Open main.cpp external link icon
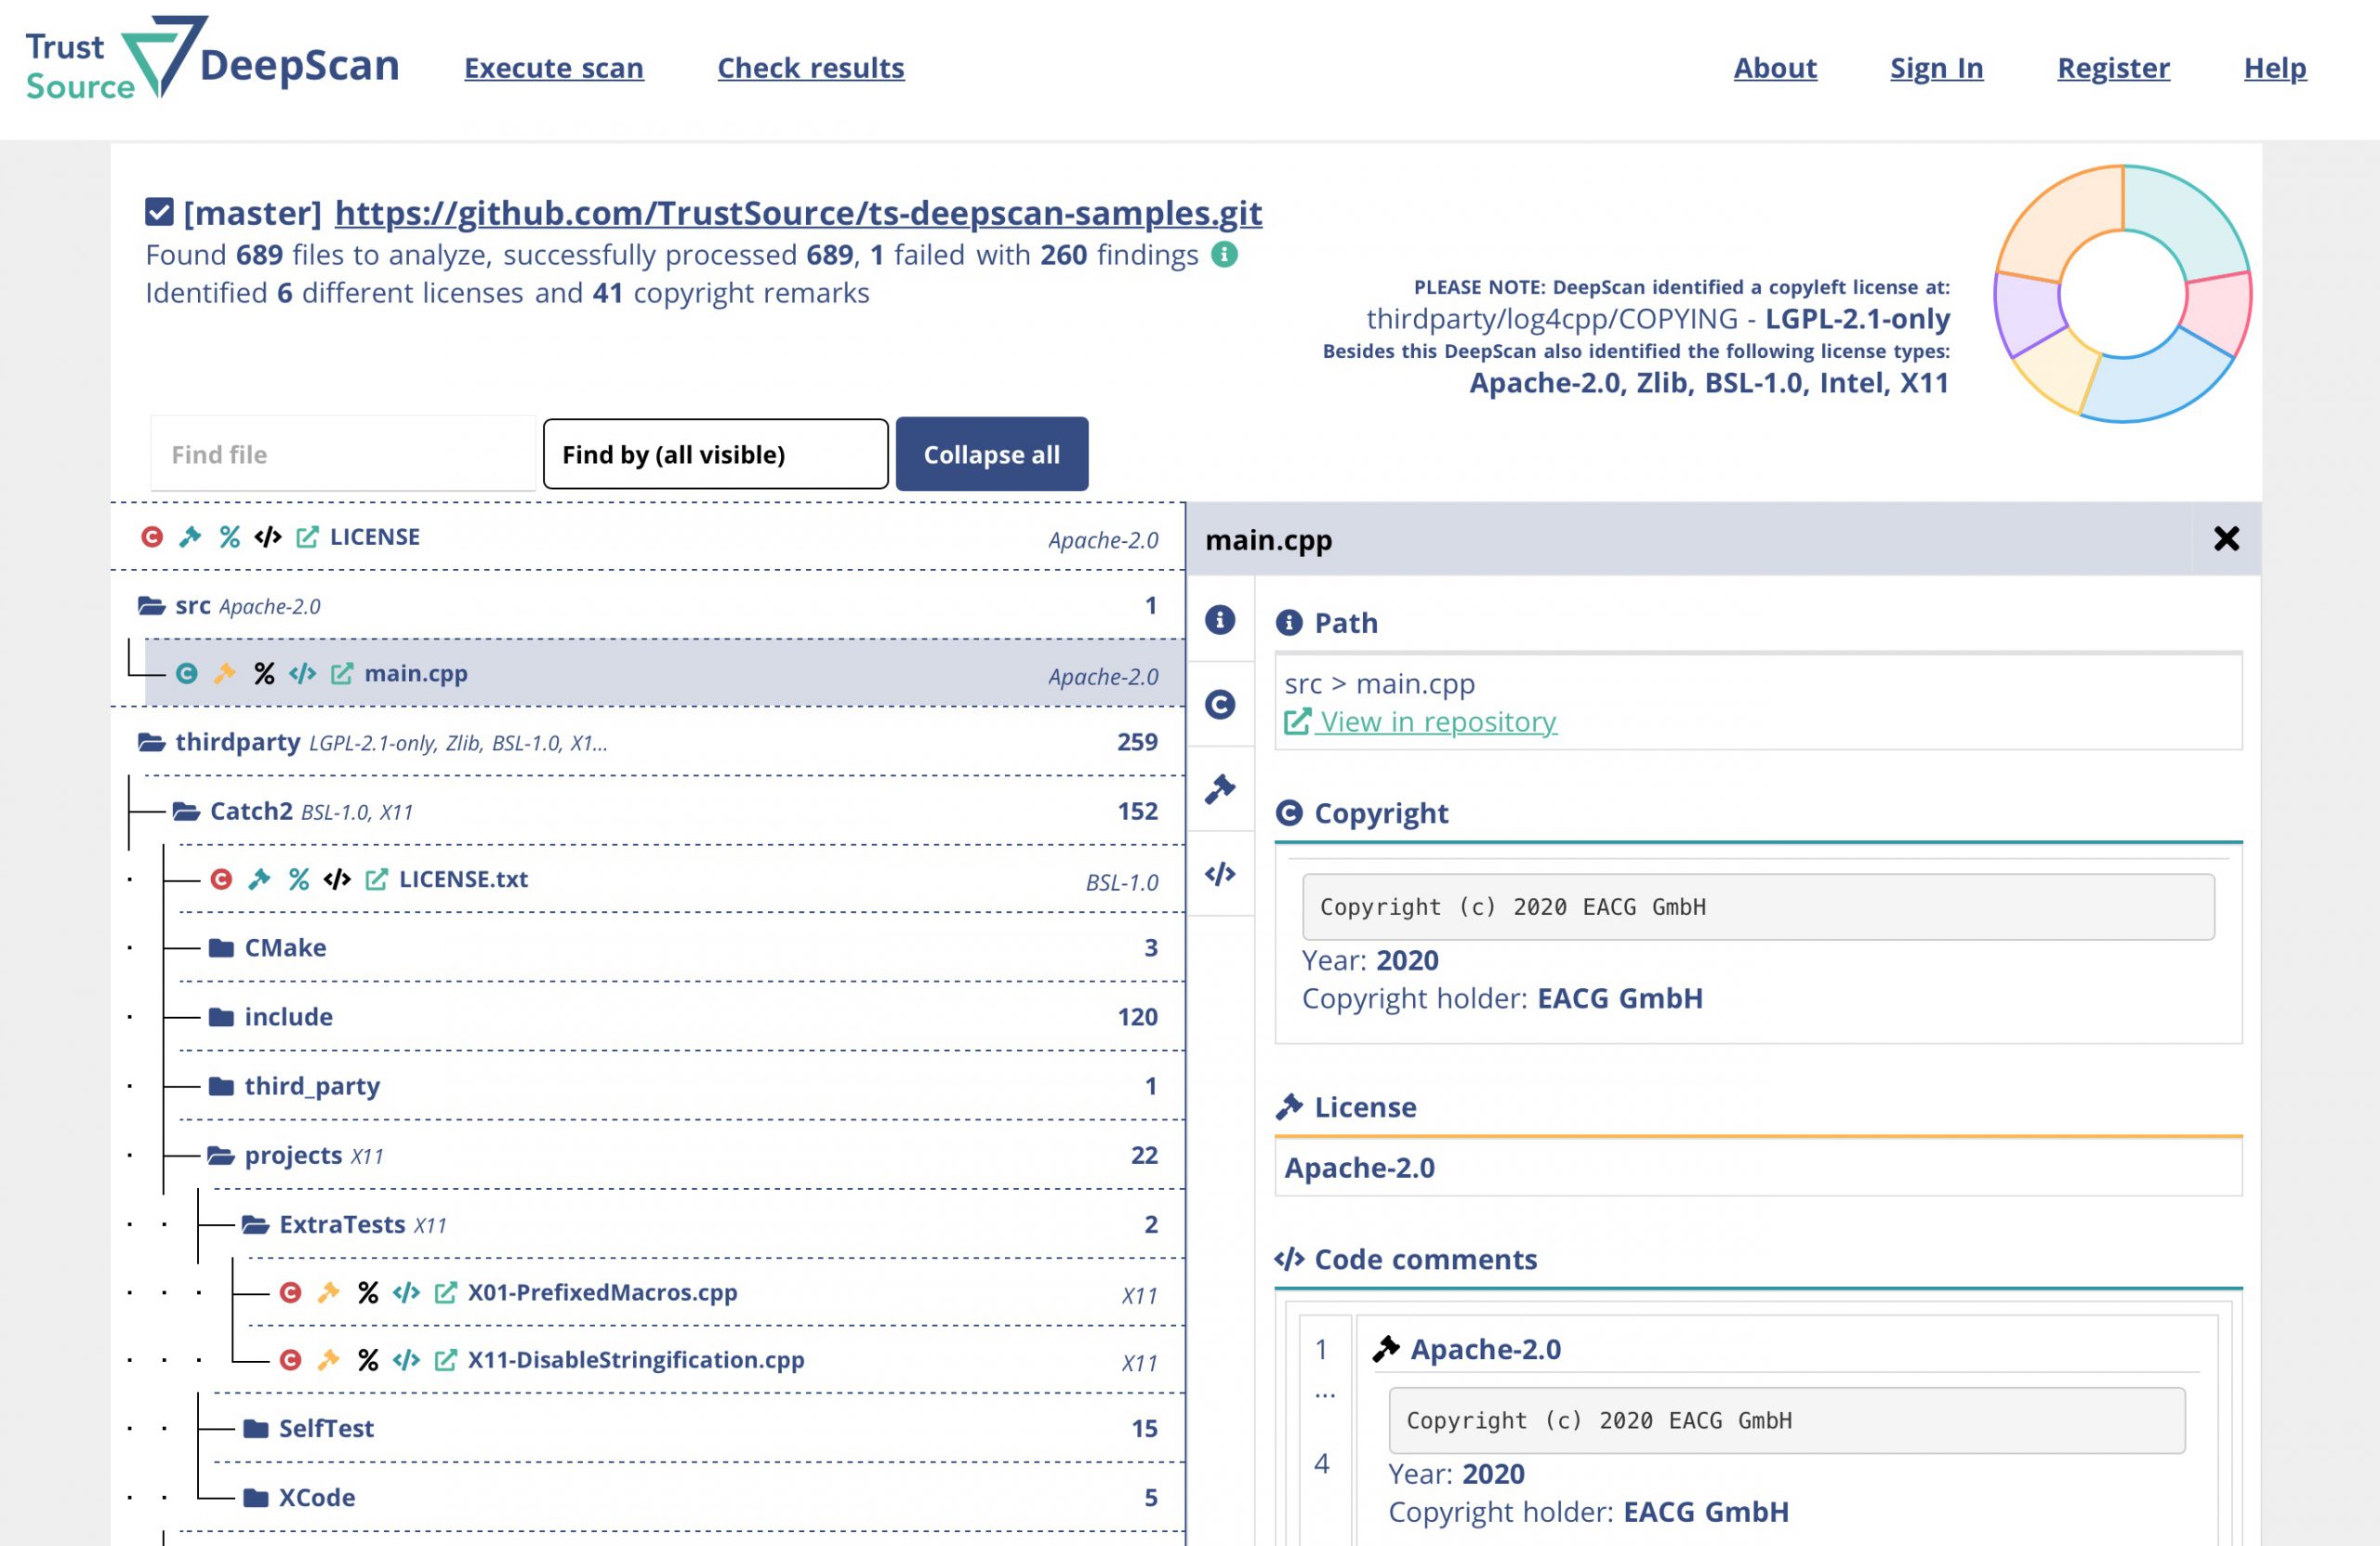Screen dimensions: 2380x1546 (342, 674)
